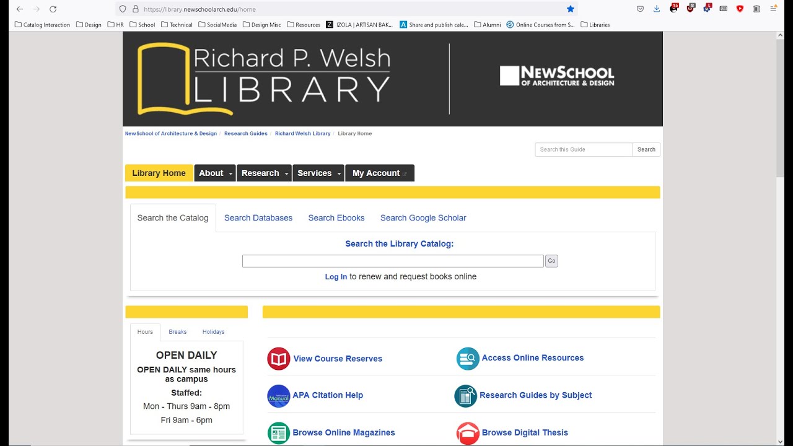Click the red shield play extension icon
Image resolution: width=793 pixels, height=446 pixels.
(740, 9)
